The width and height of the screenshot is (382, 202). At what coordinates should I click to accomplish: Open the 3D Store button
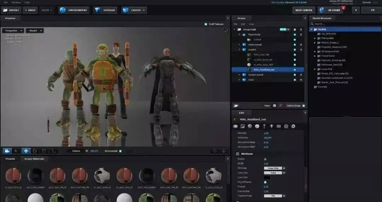331,10
